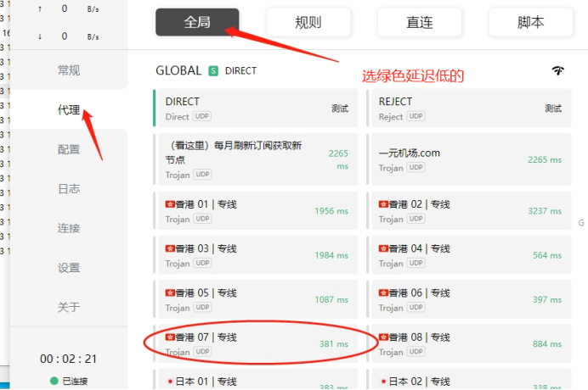Open the 常规 general page
This screenshot has width=588, height=390.
coord(69,70)
